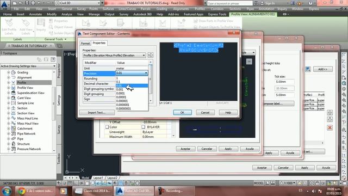348x196 pixels.
Task: Click the Structure tree node icon
Action: (x=13, y=144)
